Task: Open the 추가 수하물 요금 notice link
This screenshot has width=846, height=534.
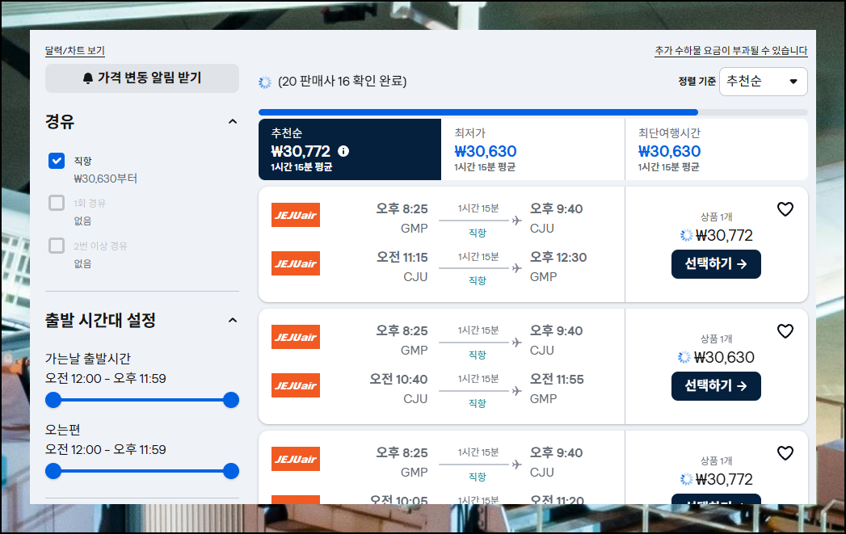Action: coord(731,51)
